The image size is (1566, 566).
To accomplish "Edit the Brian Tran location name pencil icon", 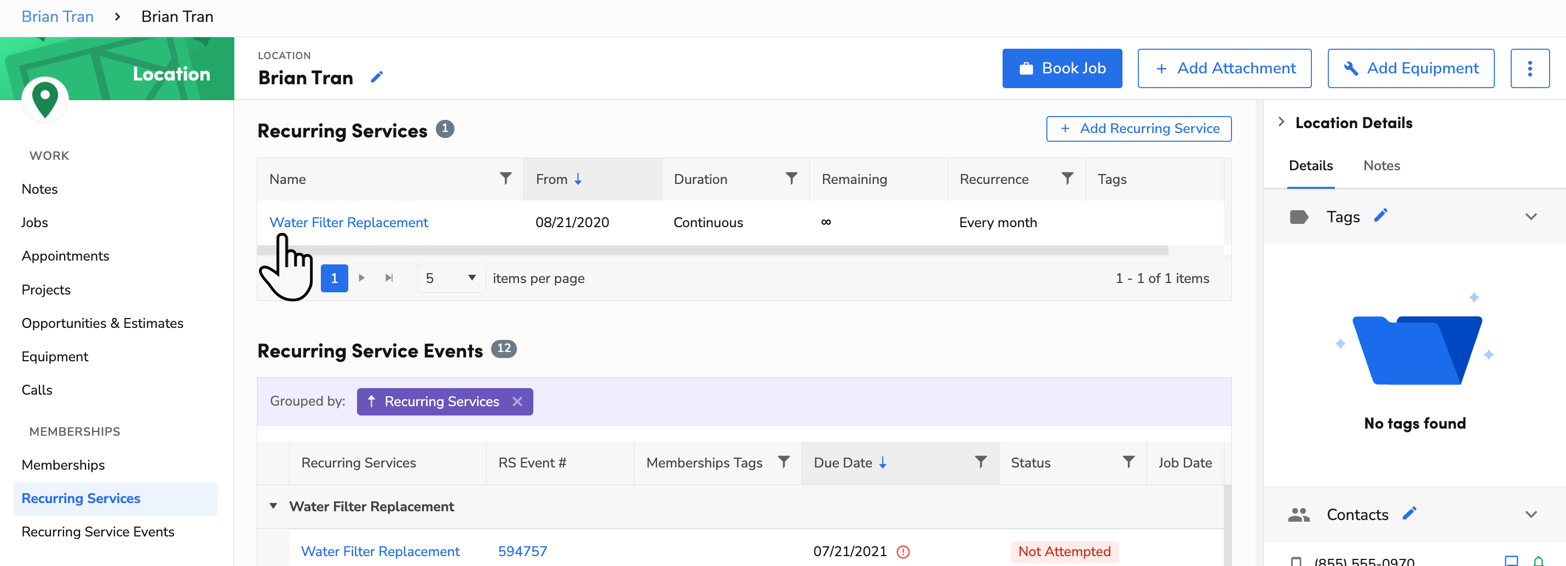I will tap(377, 77).
